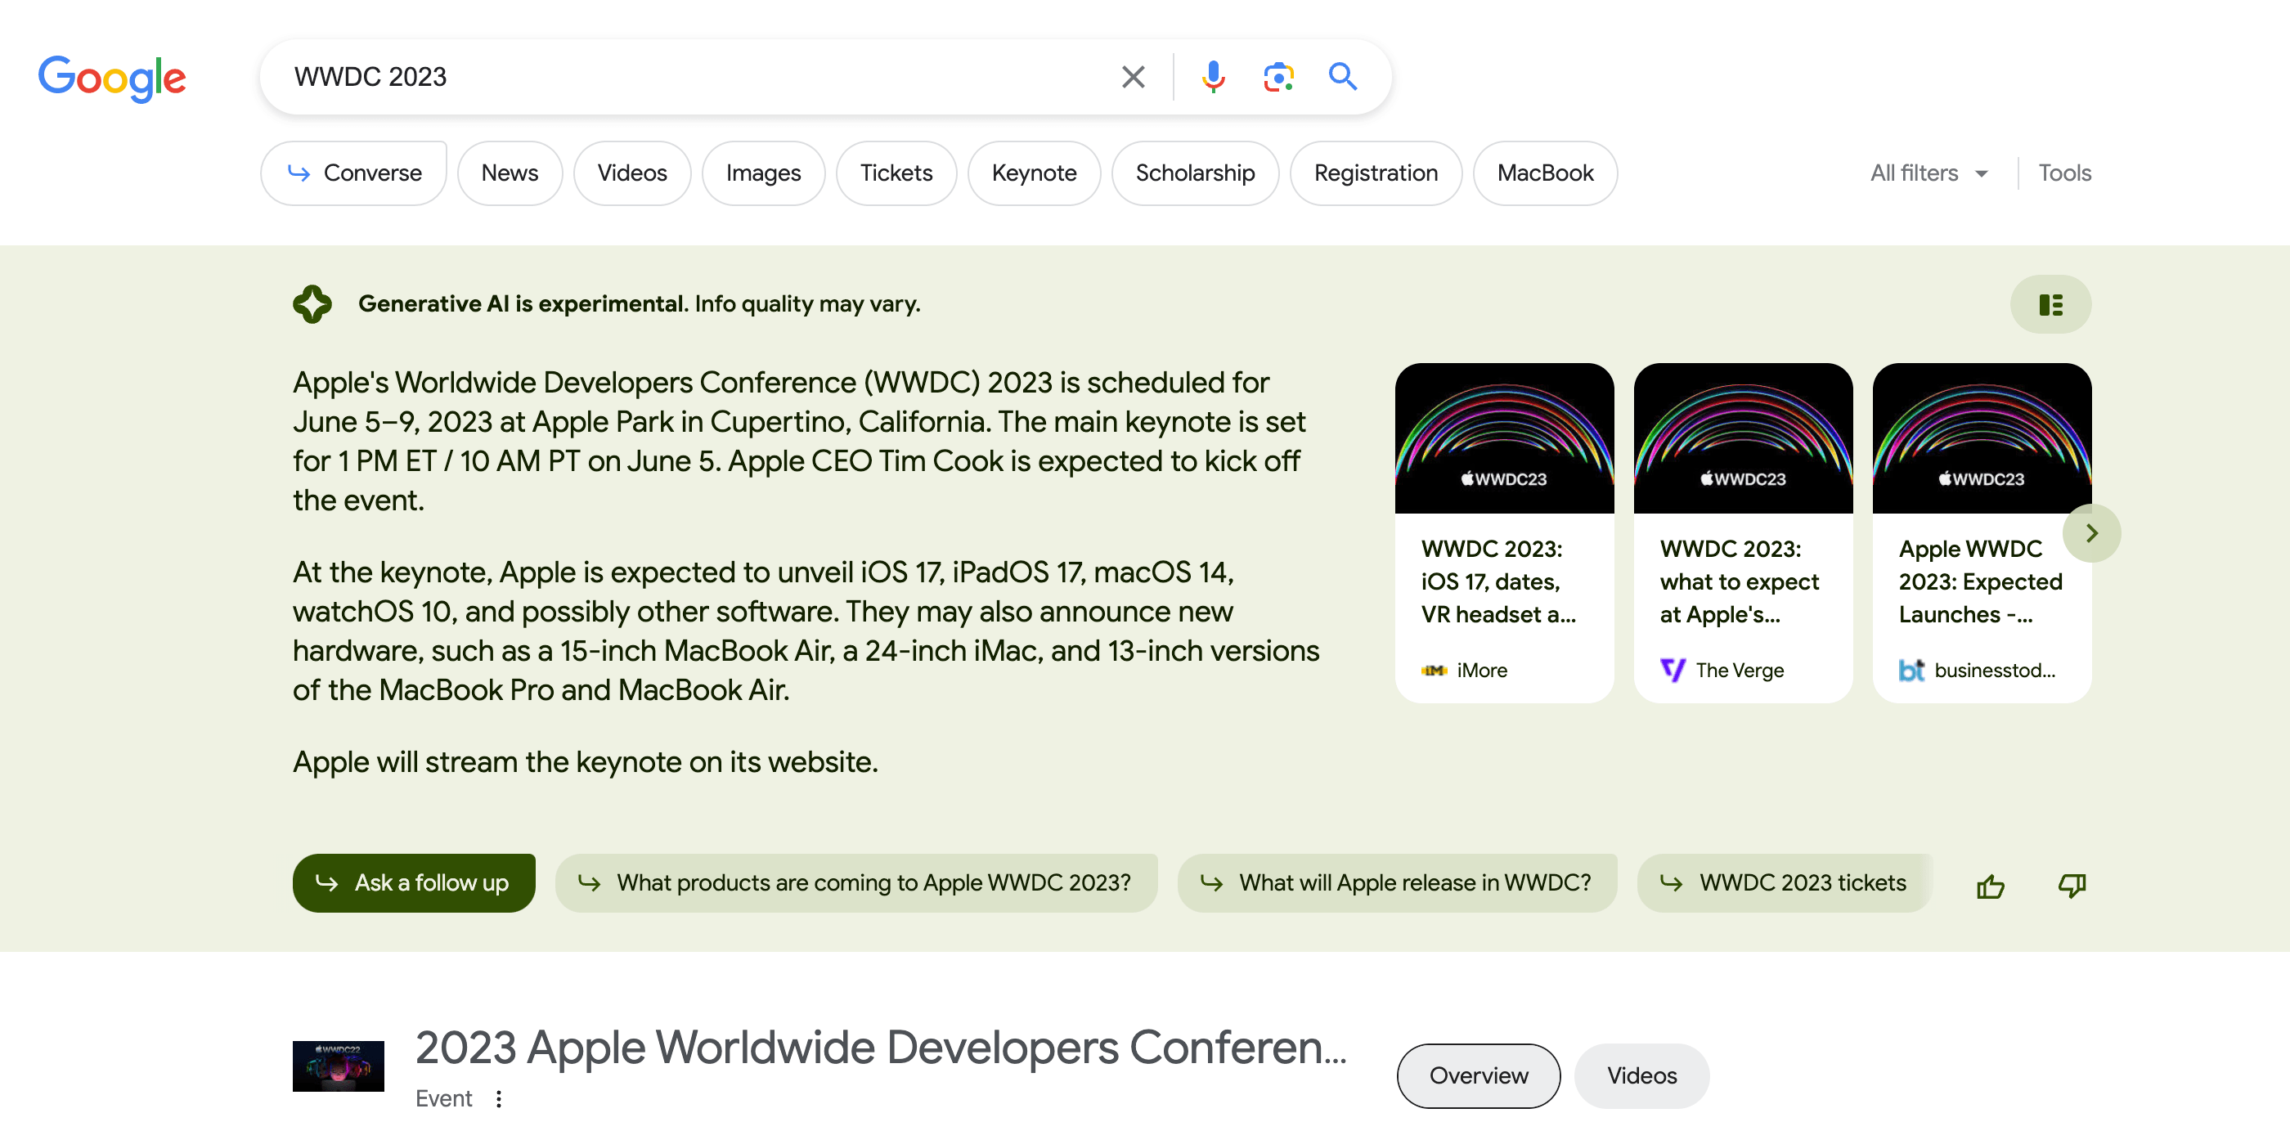This screenshot has width=2290, height=1140.
Task: Click the blue magnifier search icon
Action: 1342,78
